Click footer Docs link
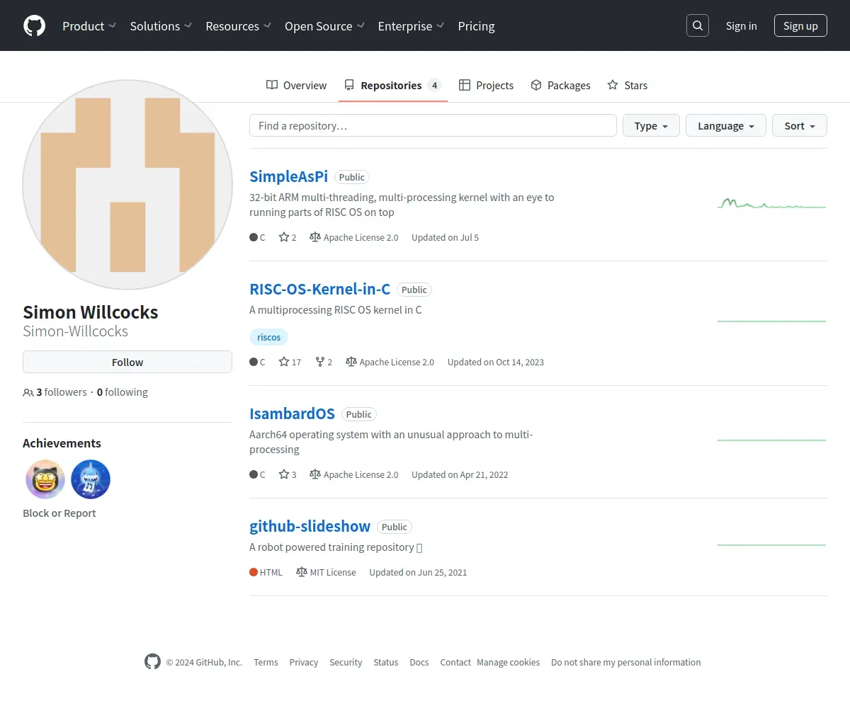Viewport: 850px width, 708px height. pos(419,662)
